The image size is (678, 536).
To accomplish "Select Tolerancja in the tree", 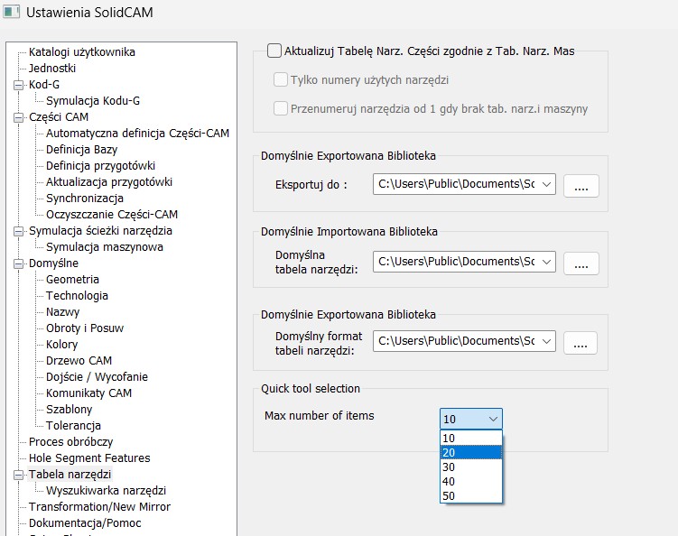I will coord(73,425).
